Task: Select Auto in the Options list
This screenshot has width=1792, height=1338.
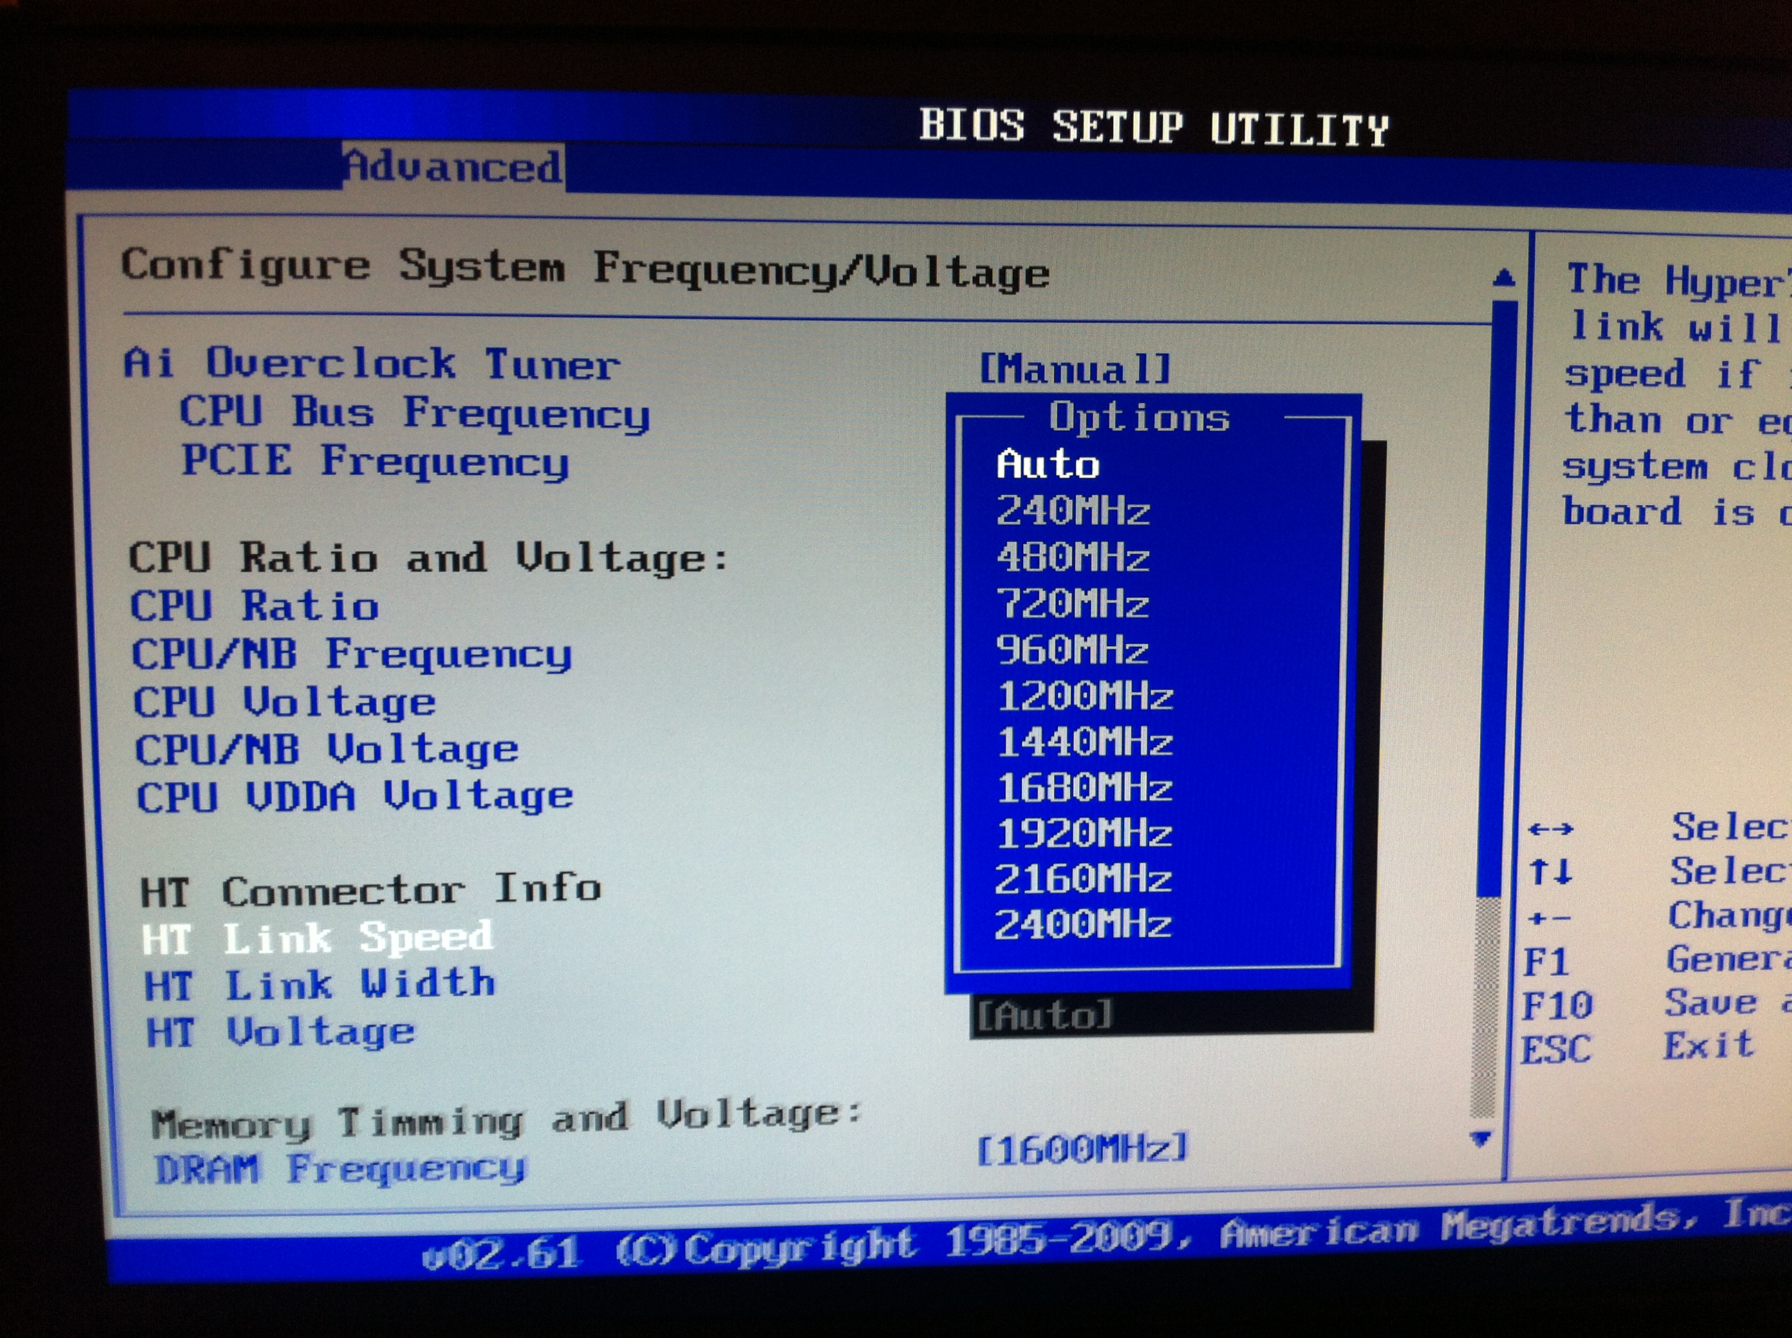Action: (x=1047, y=464)
